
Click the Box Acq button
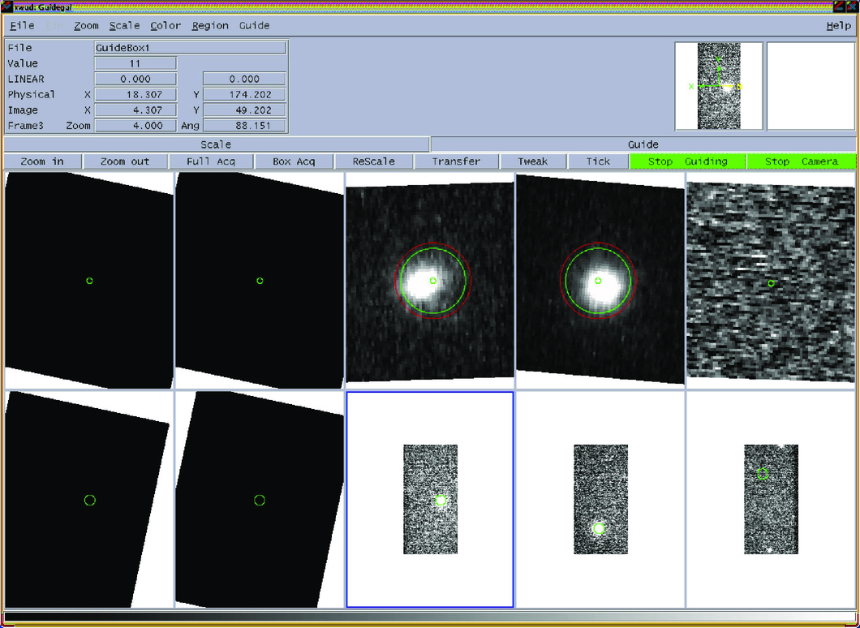[294, 161]
